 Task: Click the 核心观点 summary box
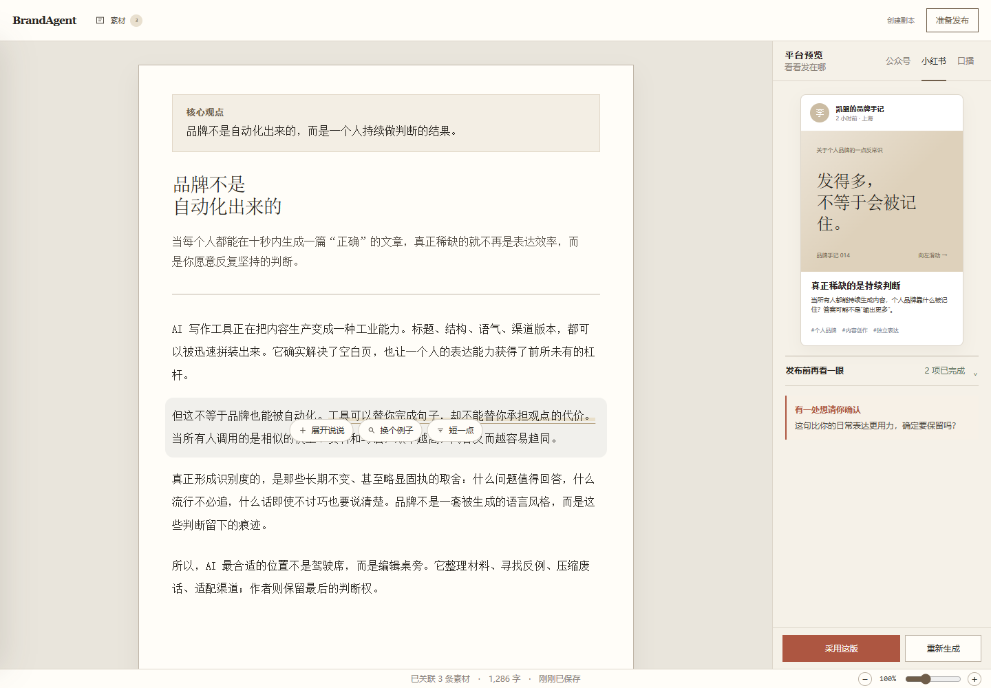[x=386, y=123]
